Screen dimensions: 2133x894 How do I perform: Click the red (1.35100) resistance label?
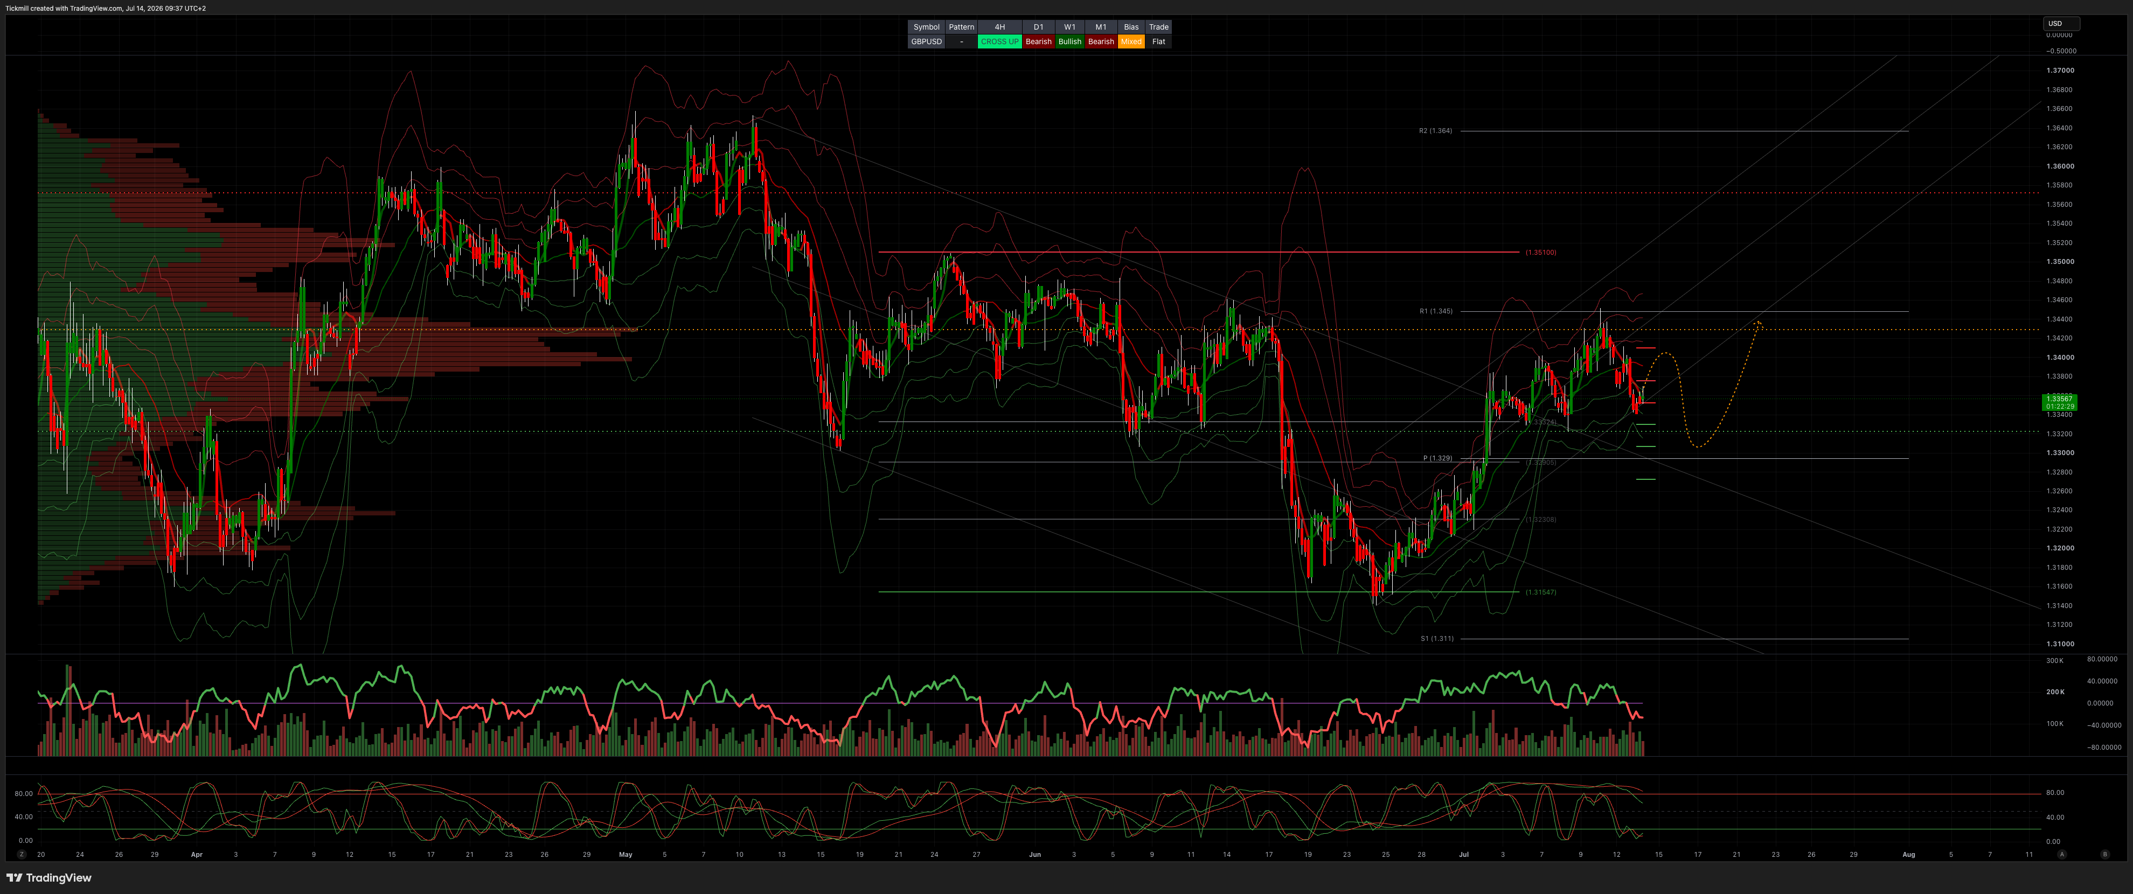(1540, 253)
